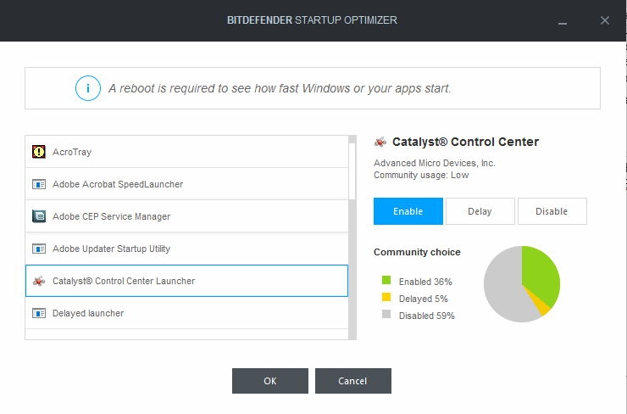Image resolution: width=627 pixels, height=414 pixels.
Task: Click the AcroTray warning icon
Action: click(x=38, y=152)
